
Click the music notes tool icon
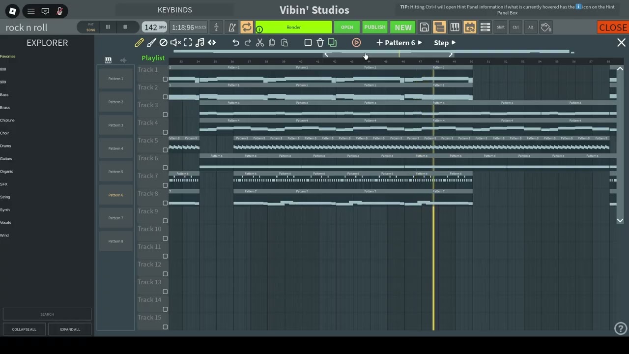tap(200, 43)
